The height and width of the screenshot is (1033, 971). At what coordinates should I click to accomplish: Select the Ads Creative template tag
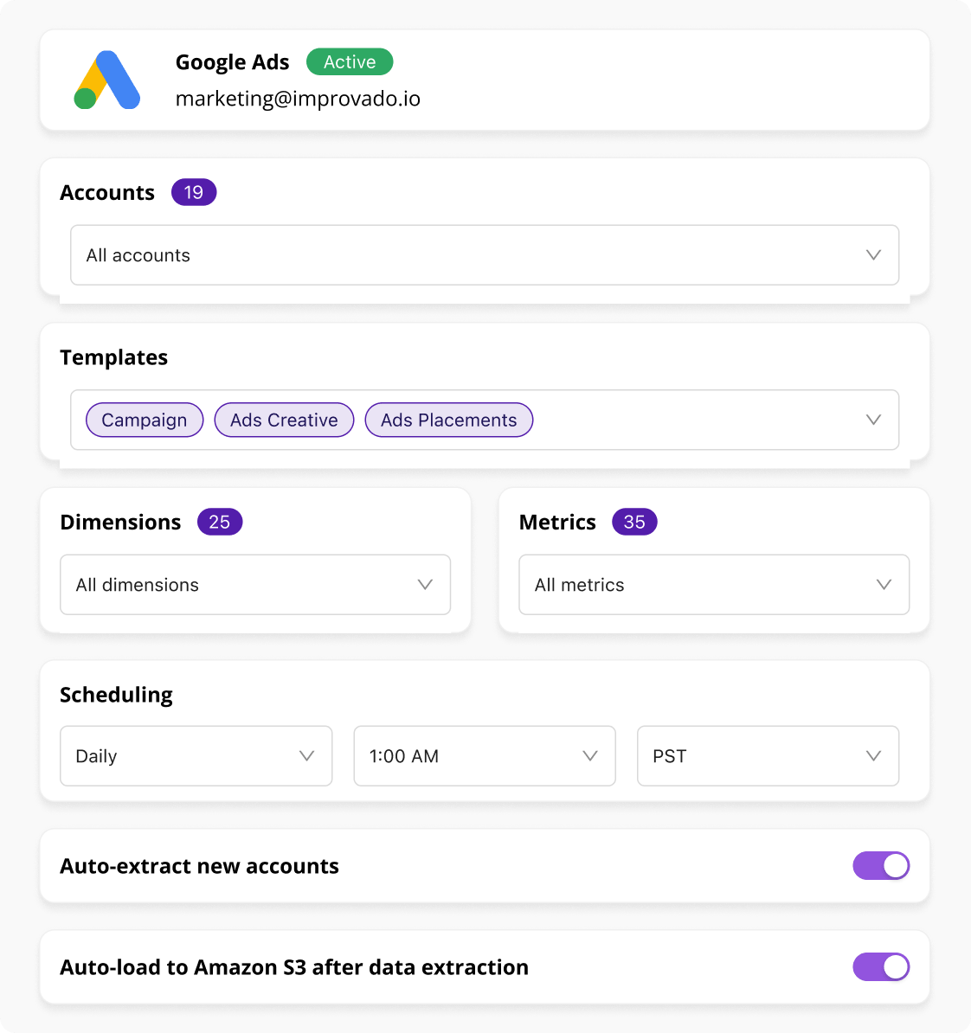tap(284, 420)
